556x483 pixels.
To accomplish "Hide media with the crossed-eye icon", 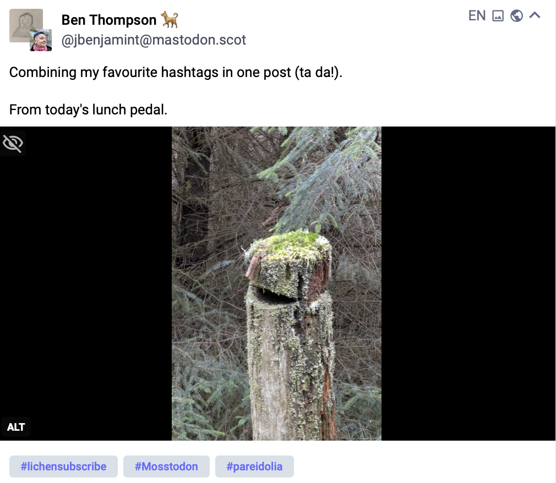I will (13, 143).
